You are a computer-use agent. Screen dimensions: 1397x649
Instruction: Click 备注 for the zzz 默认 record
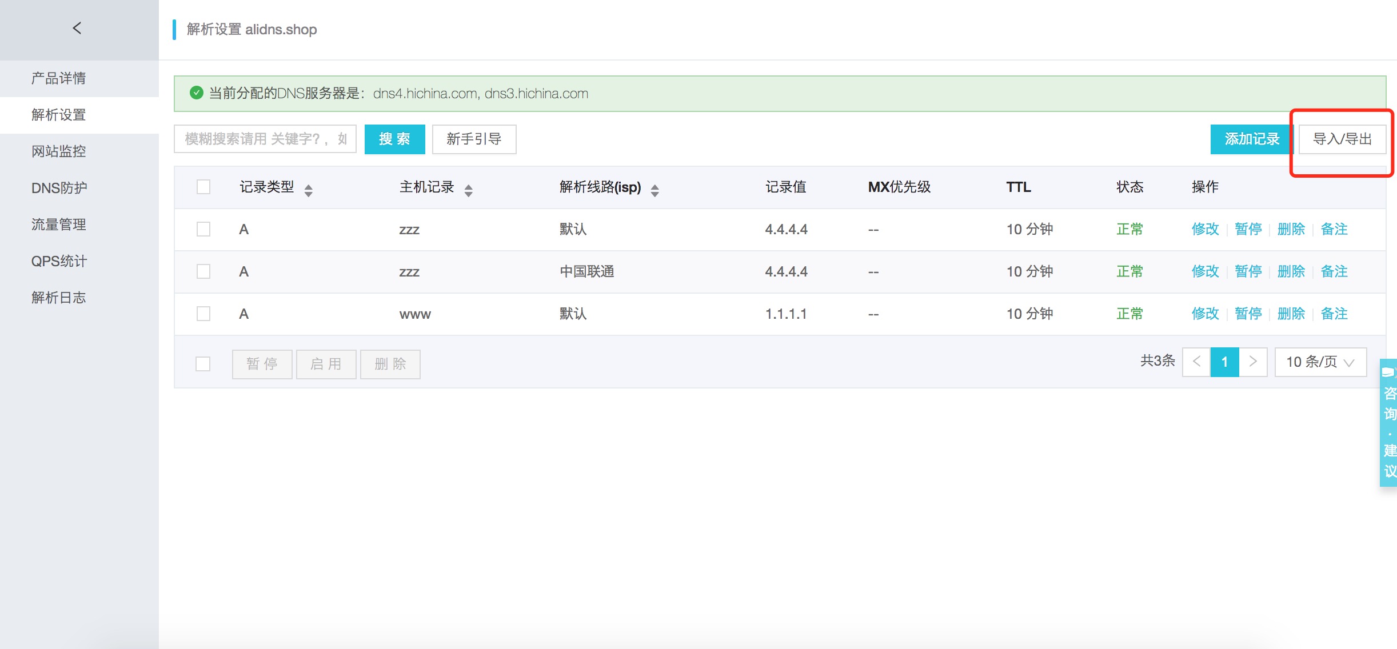point(1334,229)
